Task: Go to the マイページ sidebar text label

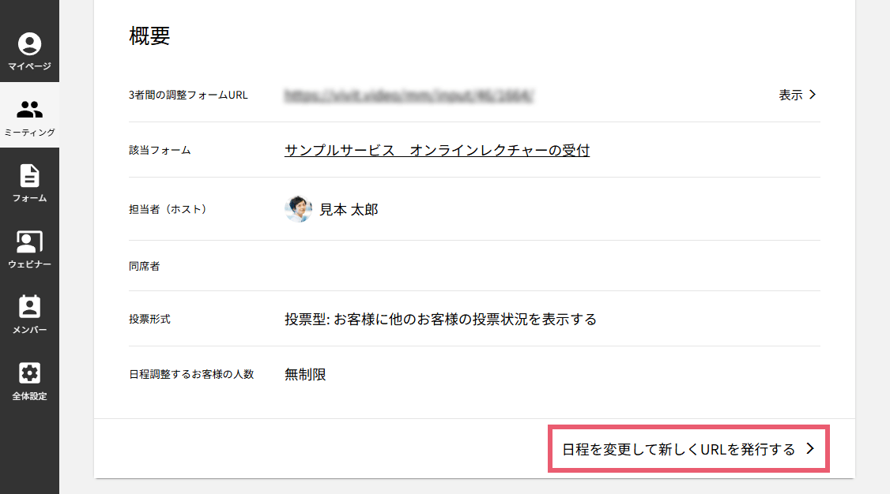Action: (x=29, y=66)
